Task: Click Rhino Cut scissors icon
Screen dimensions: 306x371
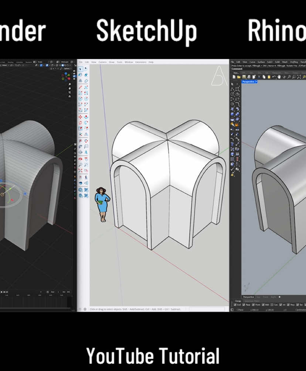Action: tap(259, 77)
